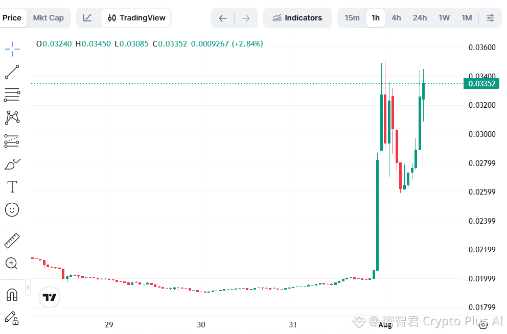Select the ruler measure tool
The height and width of the screenshot is (334, 507).
pos(12,241)
